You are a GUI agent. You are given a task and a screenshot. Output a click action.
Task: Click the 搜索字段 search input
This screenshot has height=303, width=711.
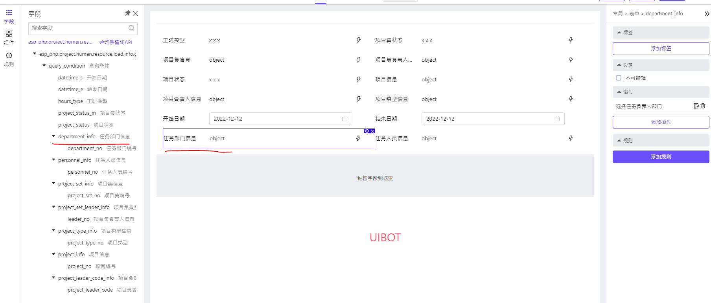83,28
